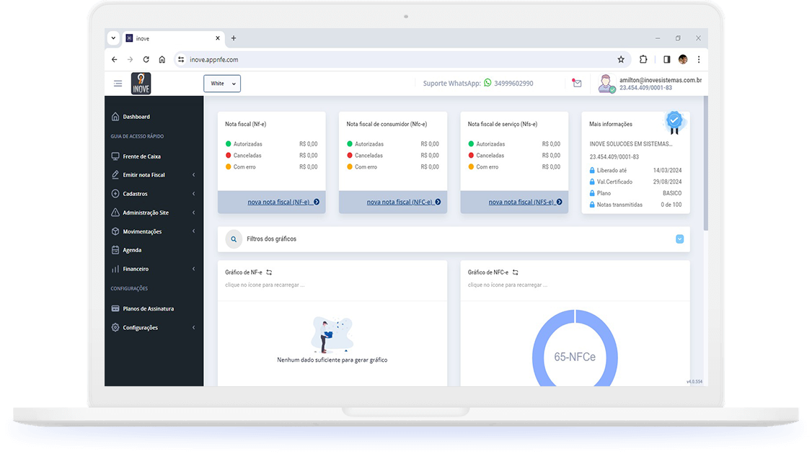Open the mail notifications icon
812x454 pixels.
tap(577, 84)
